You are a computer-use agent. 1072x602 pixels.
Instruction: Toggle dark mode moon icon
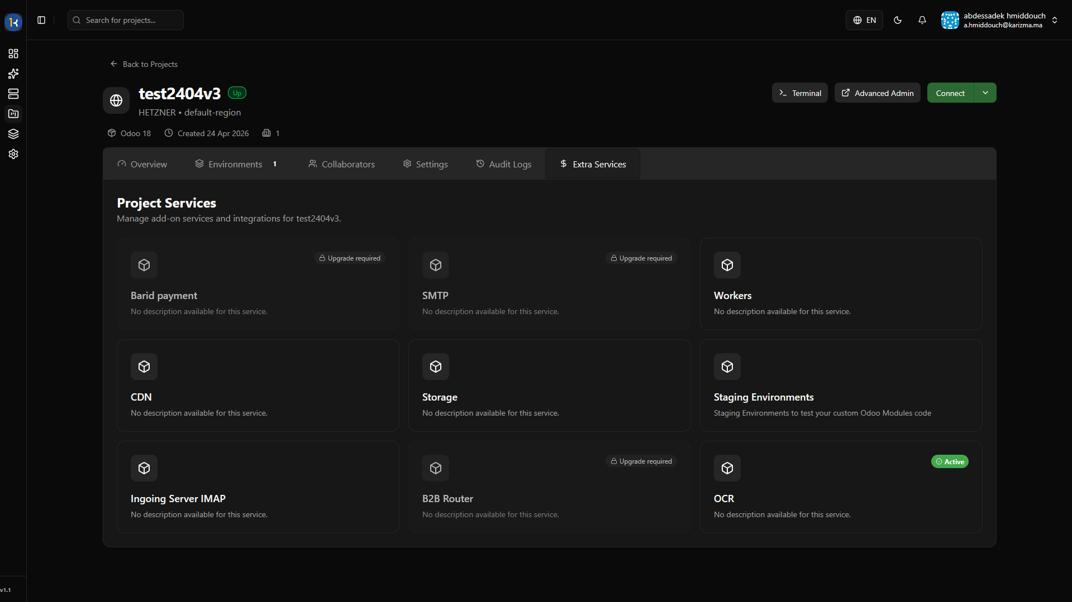pyautogui.click(x=898, y=20)
